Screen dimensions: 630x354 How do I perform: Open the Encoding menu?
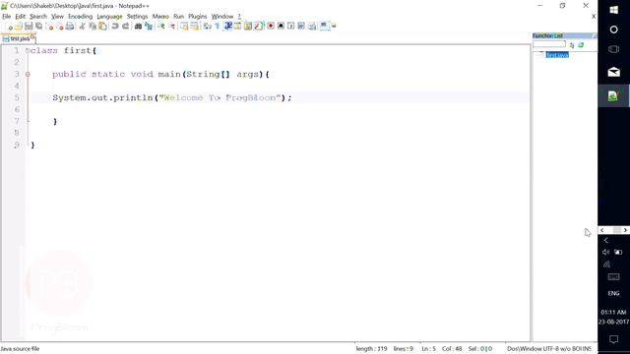[81, 17]
